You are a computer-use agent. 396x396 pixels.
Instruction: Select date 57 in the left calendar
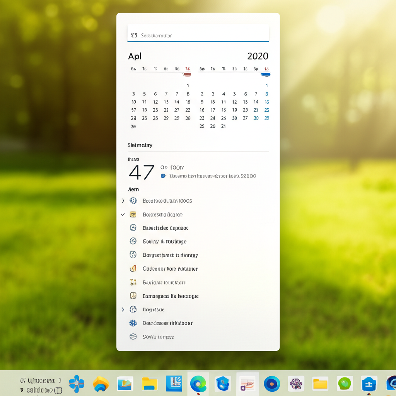coord(133,110)
